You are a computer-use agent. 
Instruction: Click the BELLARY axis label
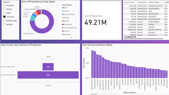(158, 82)
